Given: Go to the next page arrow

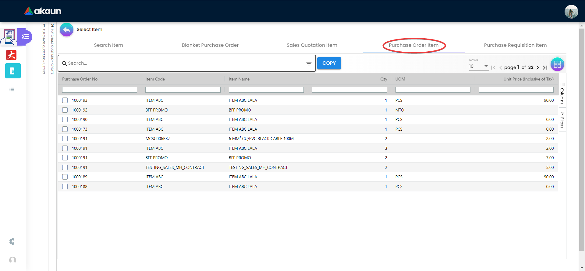Looking at the screenshot, I should tap(537, 67).
